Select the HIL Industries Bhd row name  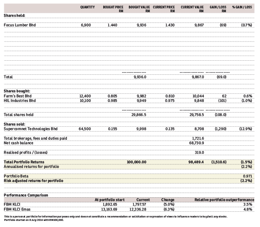(20, 101)
